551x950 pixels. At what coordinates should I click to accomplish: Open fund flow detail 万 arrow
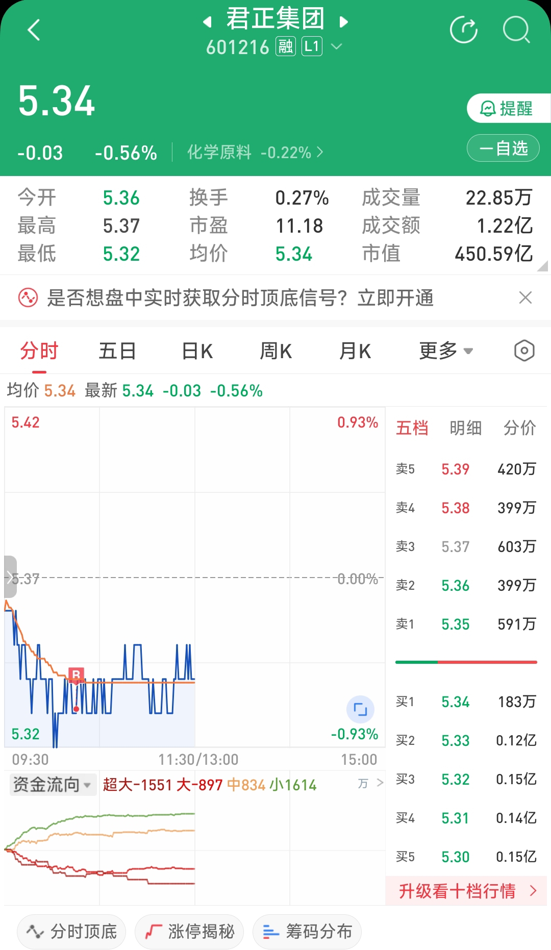click(370, 783)
